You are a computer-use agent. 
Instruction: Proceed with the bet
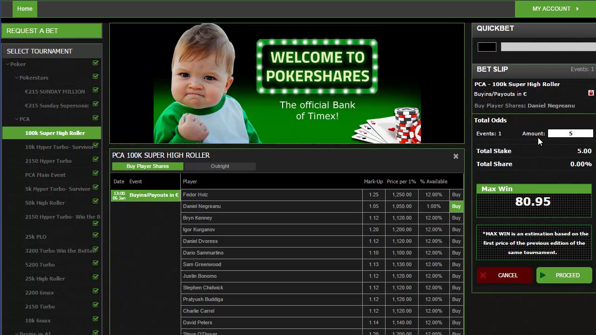(x=564, y=275)
